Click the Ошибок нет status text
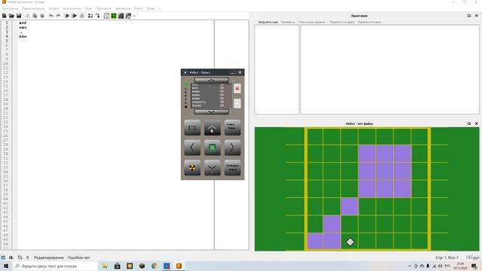Image resolution: width=482 pixels, height=271 pixels. (x=78, y=257)
